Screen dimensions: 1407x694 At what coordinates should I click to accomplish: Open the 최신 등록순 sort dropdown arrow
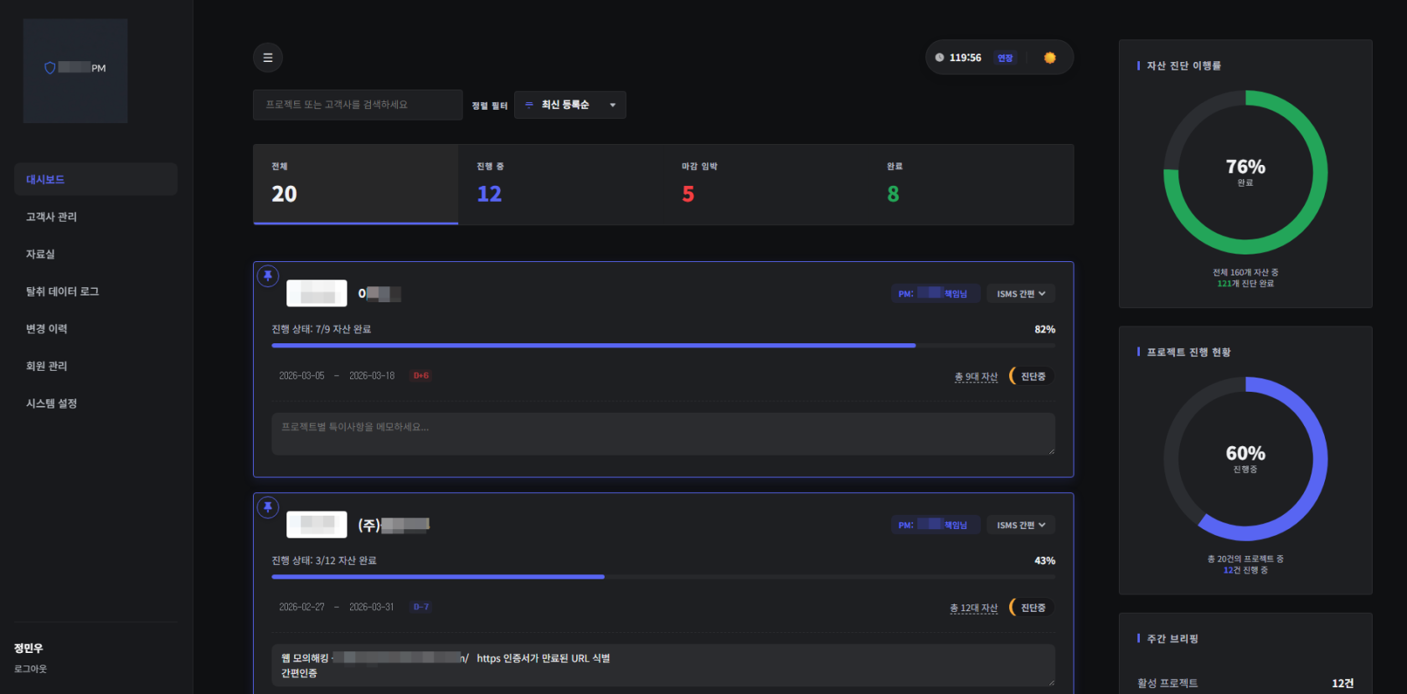(613, 105)
